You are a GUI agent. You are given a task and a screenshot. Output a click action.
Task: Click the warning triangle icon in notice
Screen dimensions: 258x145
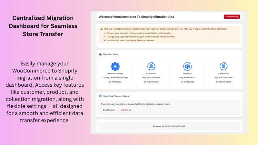[101, 29]
